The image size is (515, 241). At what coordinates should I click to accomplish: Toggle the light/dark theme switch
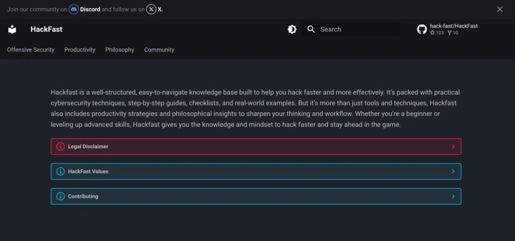pos(292,29)
